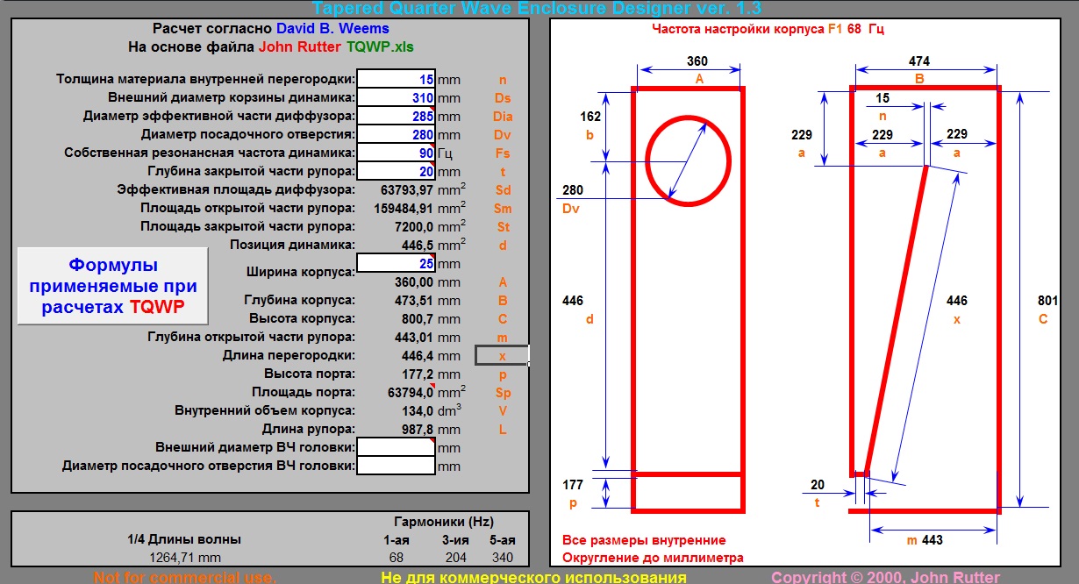The image size is (1079, 584).
Task: Select the outlined cell containing letter x
Action: (502, 355)
